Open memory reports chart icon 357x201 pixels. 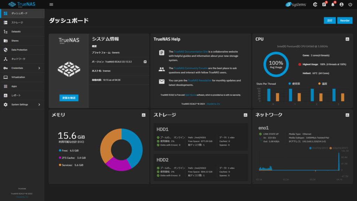(x=144, y=115)
